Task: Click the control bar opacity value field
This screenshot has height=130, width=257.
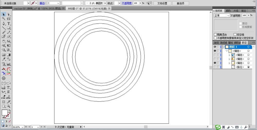Action: pos(136,3)
